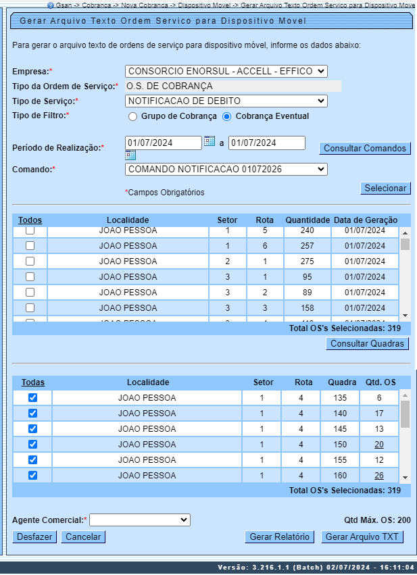This screenshot has width=417, height=575.
Task: Check the row with Quantidade 275
Action: pos(30,261)
